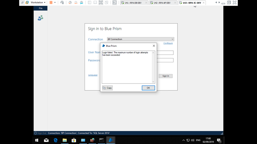The height and width of the screenshot is (144, 257).
Task: Click the Password input field
Action: pos(165,60)
